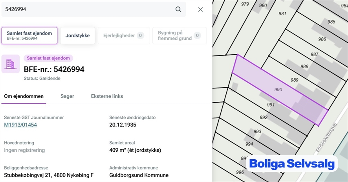Screen dimensions: 348x182
Task: Click Ingen registrering value
Action: [x=24, y=150]
